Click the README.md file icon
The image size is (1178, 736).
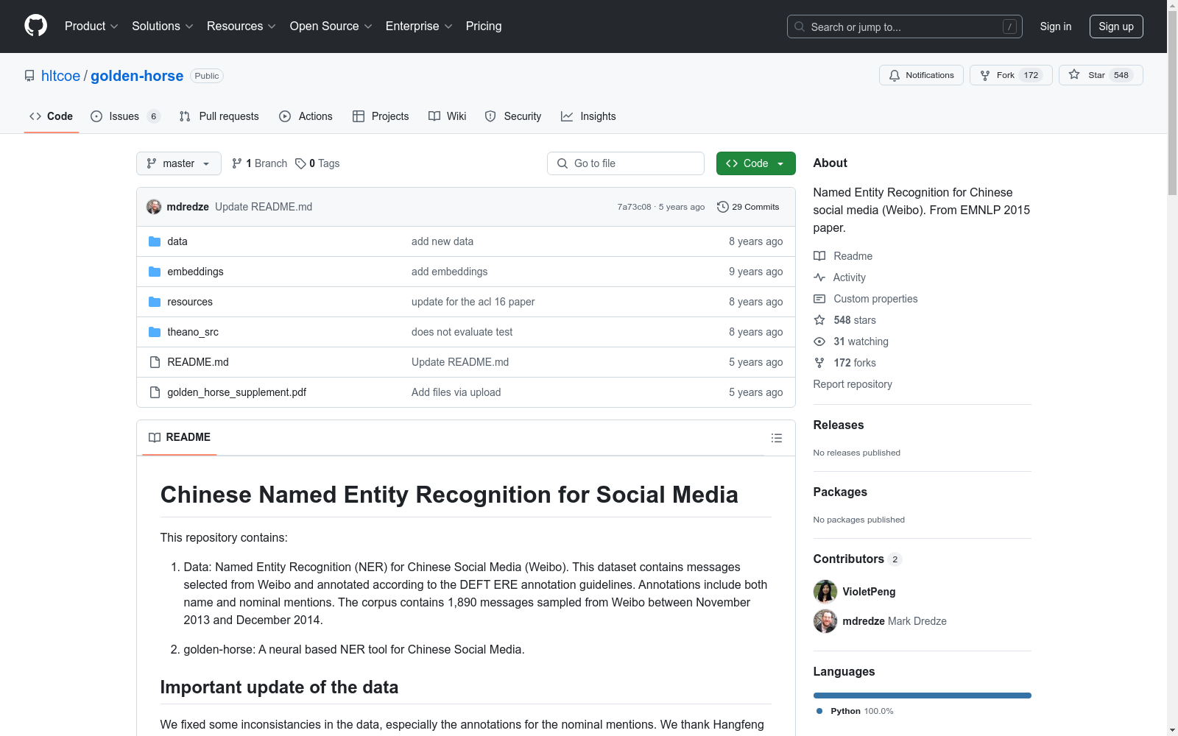tap(155, 362)
